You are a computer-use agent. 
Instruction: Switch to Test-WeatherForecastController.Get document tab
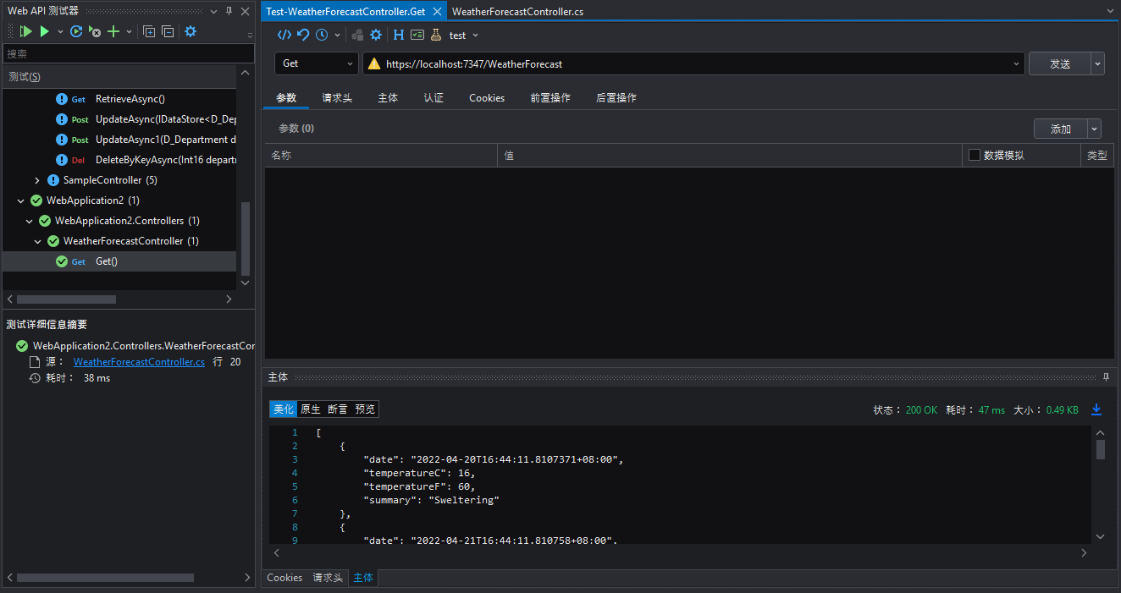click(345, 12)
